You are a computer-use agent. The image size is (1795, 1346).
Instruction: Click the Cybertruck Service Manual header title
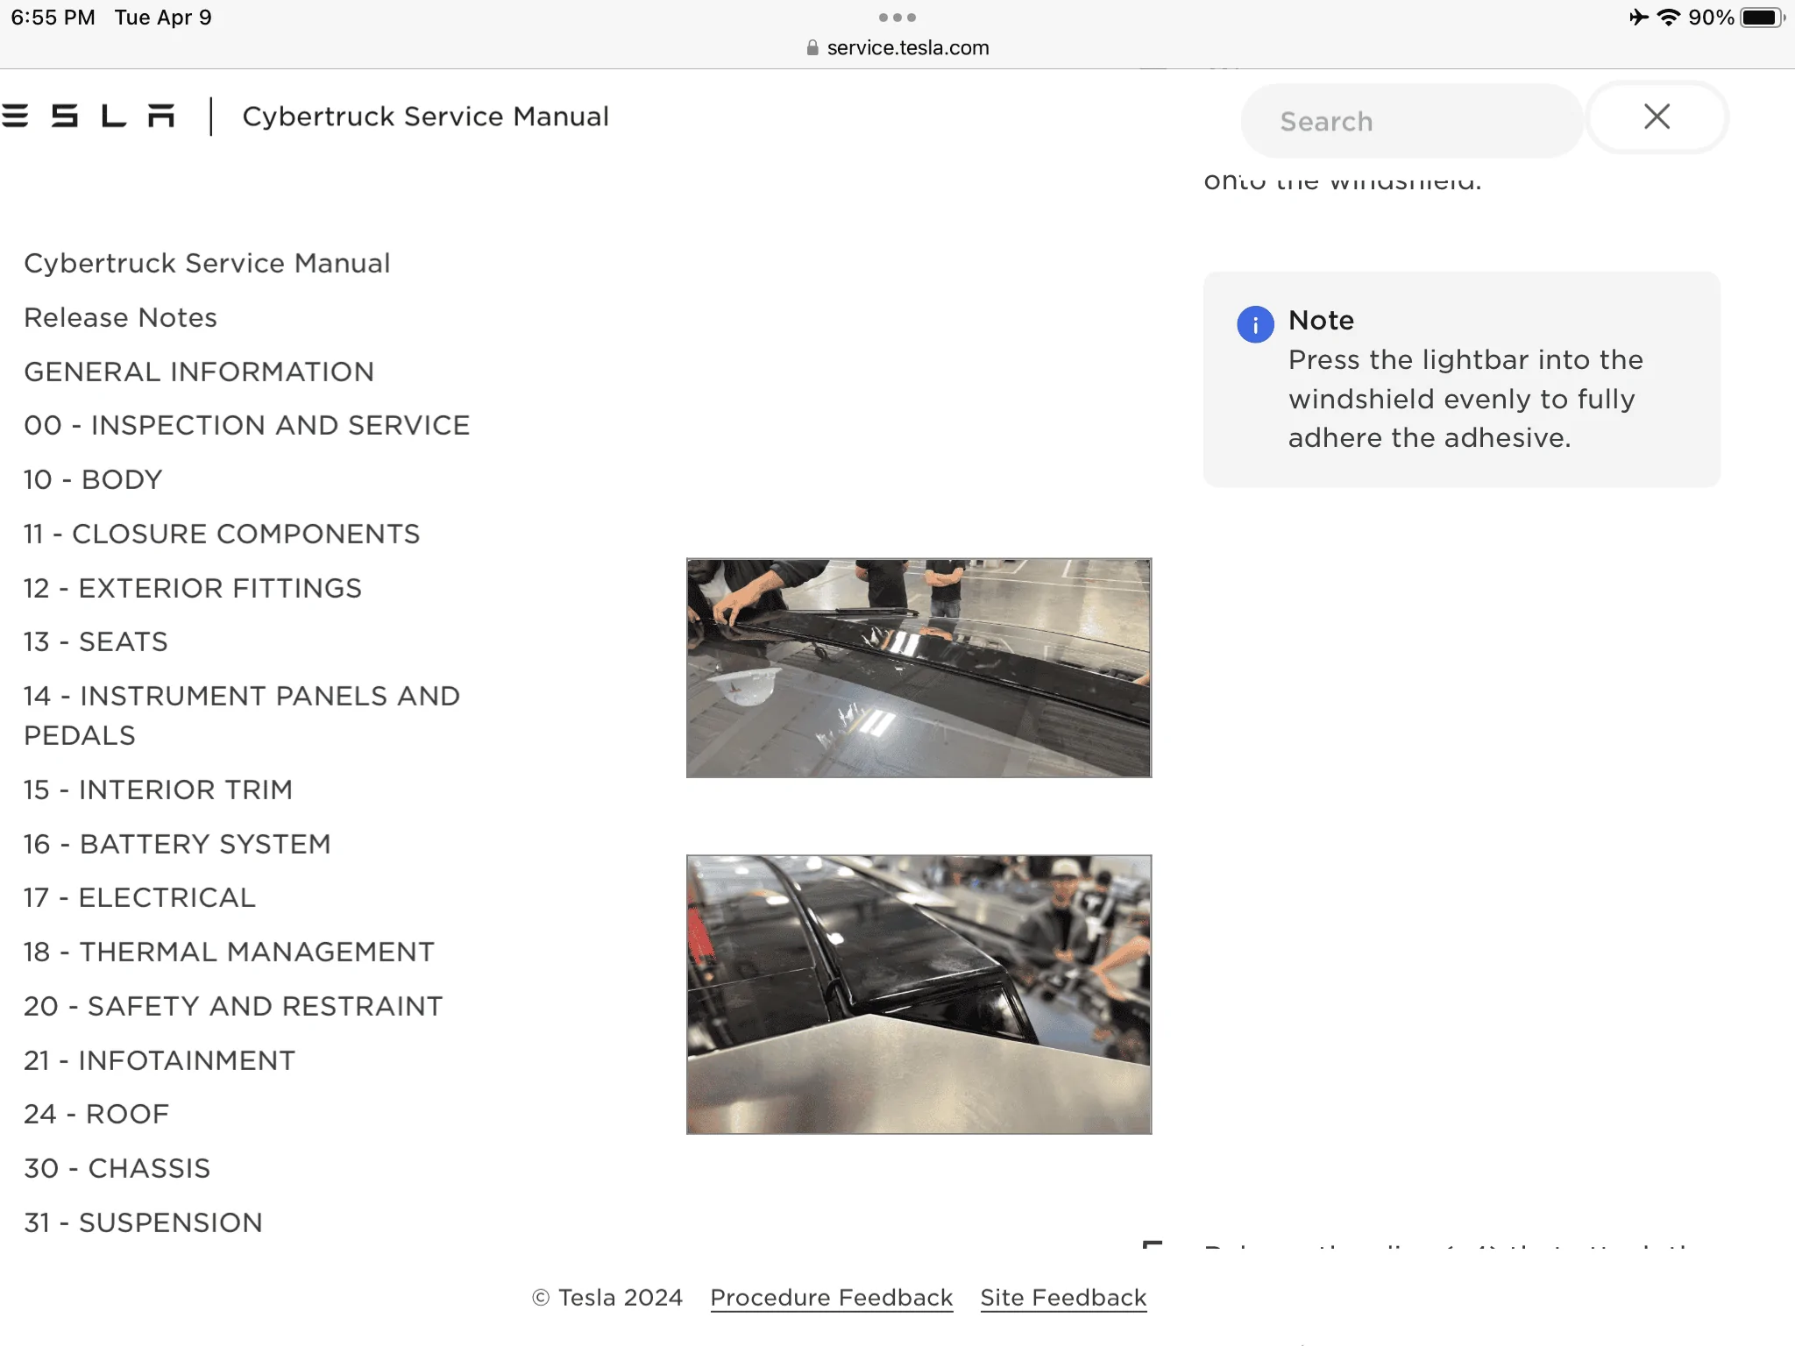click(x=425, y=117)
